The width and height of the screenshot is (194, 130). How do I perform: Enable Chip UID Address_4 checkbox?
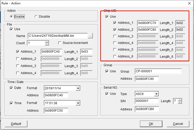tap(115, 43)
